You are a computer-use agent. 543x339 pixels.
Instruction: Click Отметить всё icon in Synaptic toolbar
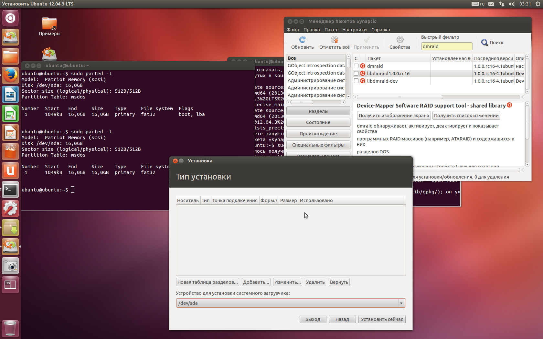[334, 43]
